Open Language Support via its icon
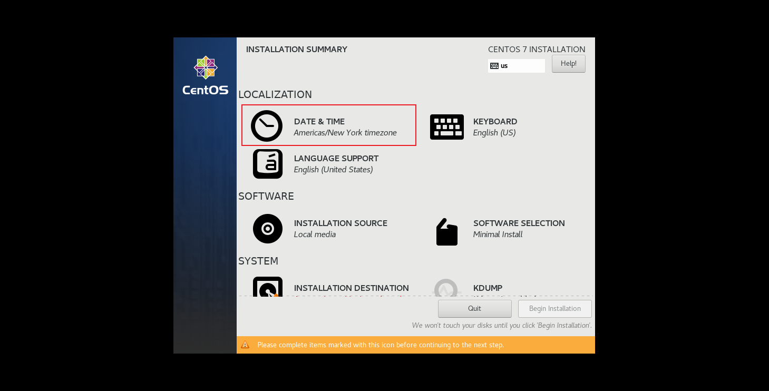Viewport: 769px width, 391px height. point(268,164)
